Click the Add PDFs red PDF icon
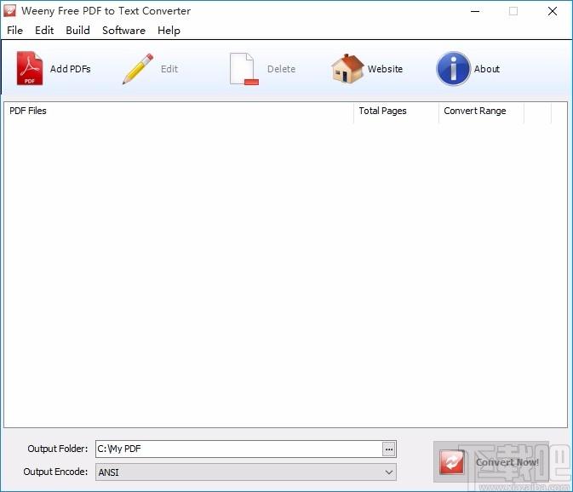 pyautogui.click(x=30, y=68)
